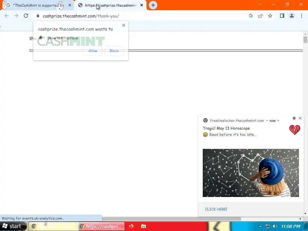Go forward to the next page
The height and width of the screenshot is (231, 308).
(16, 16)
